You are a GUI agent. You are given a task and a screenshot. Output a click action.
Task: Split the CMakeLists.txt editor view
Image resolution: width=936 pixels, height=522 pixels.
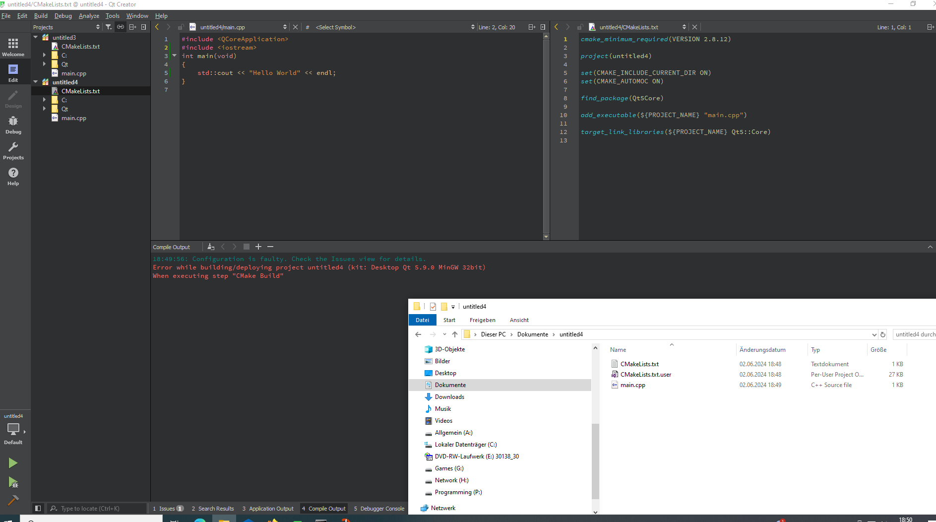(931, 27)
